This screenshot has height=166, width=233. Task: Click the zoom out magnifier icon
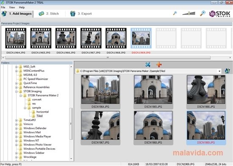[x=175, y=13]
